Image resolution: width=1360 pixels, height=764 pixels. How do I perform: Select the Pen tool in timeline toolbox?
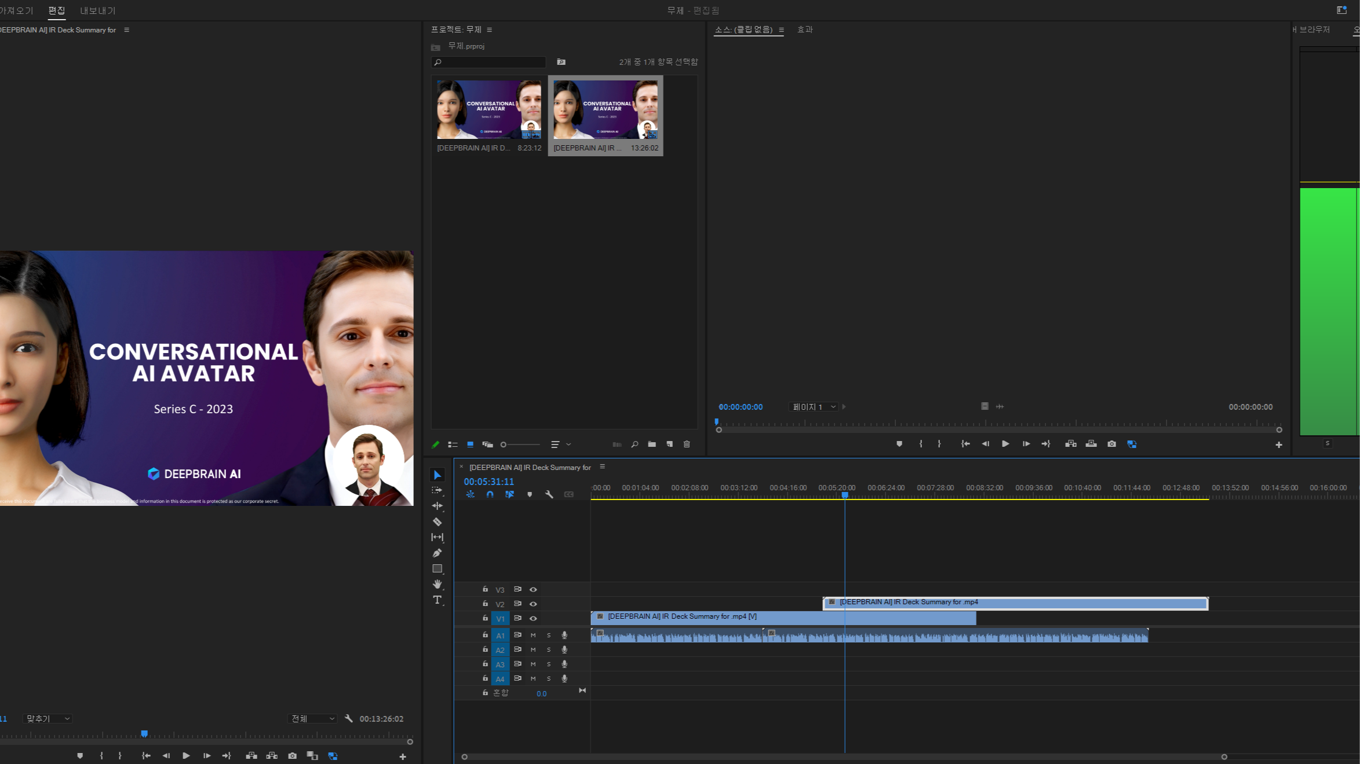[437, 553]
